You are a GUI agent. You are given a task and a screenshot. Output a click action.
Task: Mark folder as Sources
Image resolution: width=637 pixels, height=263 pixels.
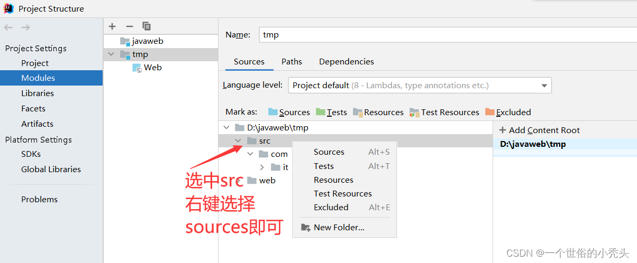(x=289, y=112)
